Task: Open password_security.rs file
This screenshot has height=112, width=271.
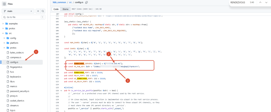Action: (20, 91)
